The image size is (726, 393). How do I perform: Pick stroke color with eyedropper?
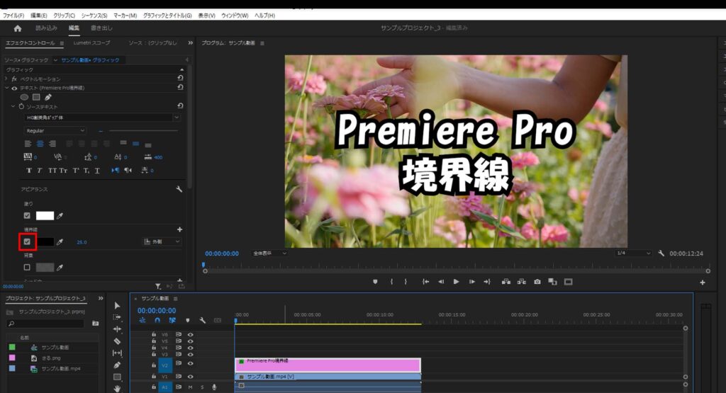click(60, 241)
